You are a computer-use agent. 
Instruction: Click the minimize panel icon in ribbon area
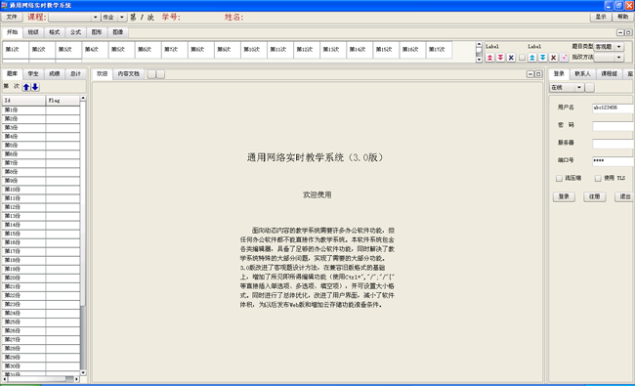point(620,32)
